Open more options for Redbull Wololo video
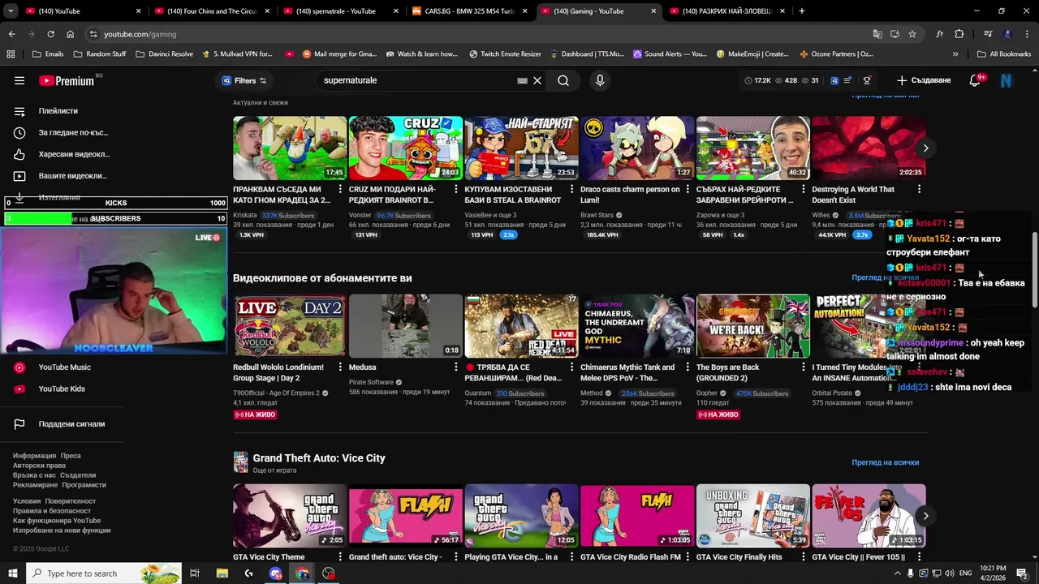1039x584 pixels. tap(340, 367)
